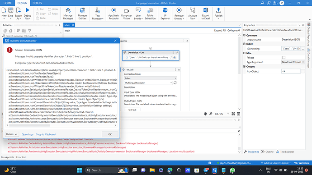
Task: Click the taskbar Search box
Action: pos(106,170)
